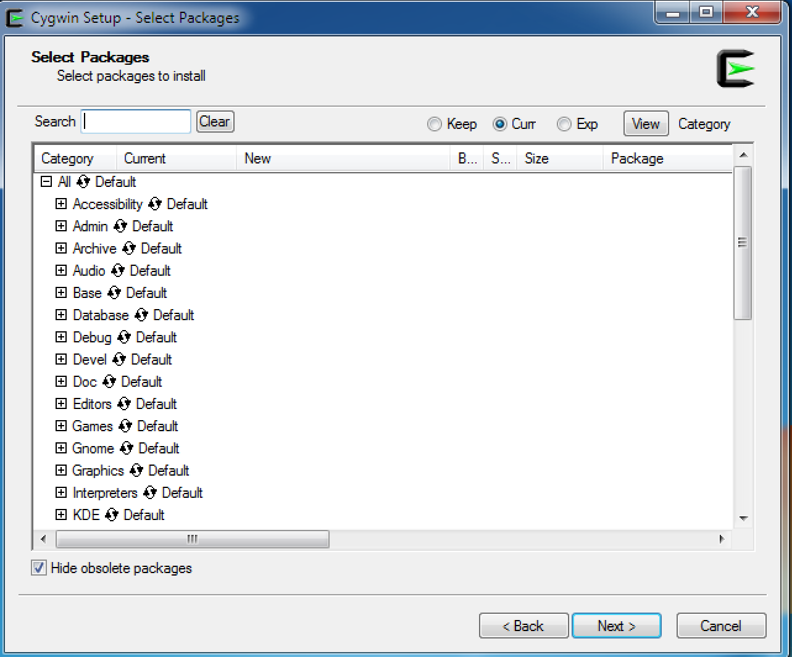Focus the Search input field
The image size is (792, 657).
[136, 122]
